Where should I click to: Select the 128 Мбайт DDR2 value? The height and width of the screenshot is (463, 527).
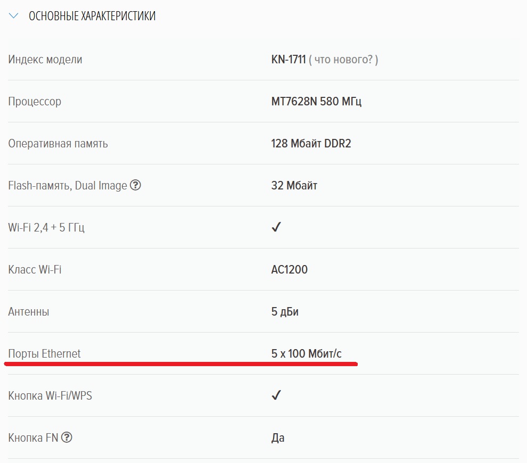click(311, 143)
